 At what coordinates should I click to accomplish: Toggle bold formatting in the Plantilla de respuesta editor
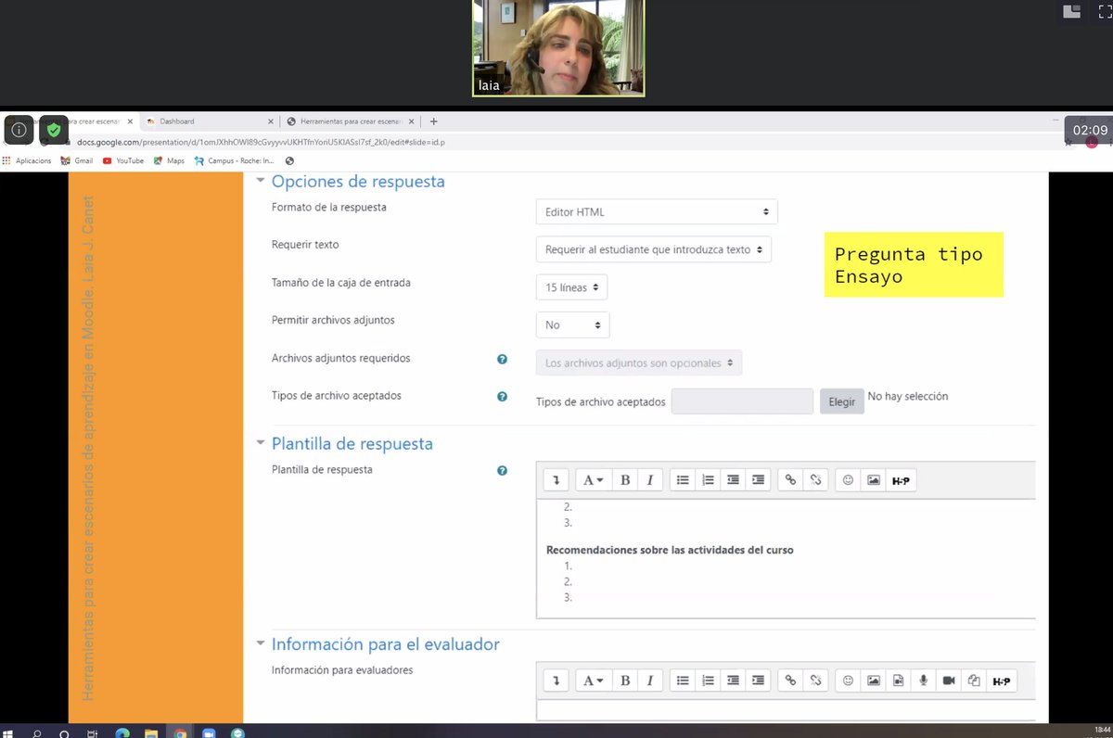[x=625, y=479]
